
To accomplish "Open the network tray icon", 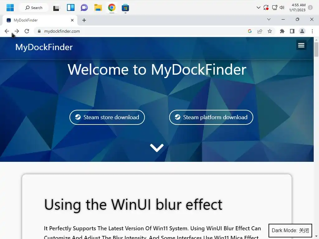I will pos(275,8).
